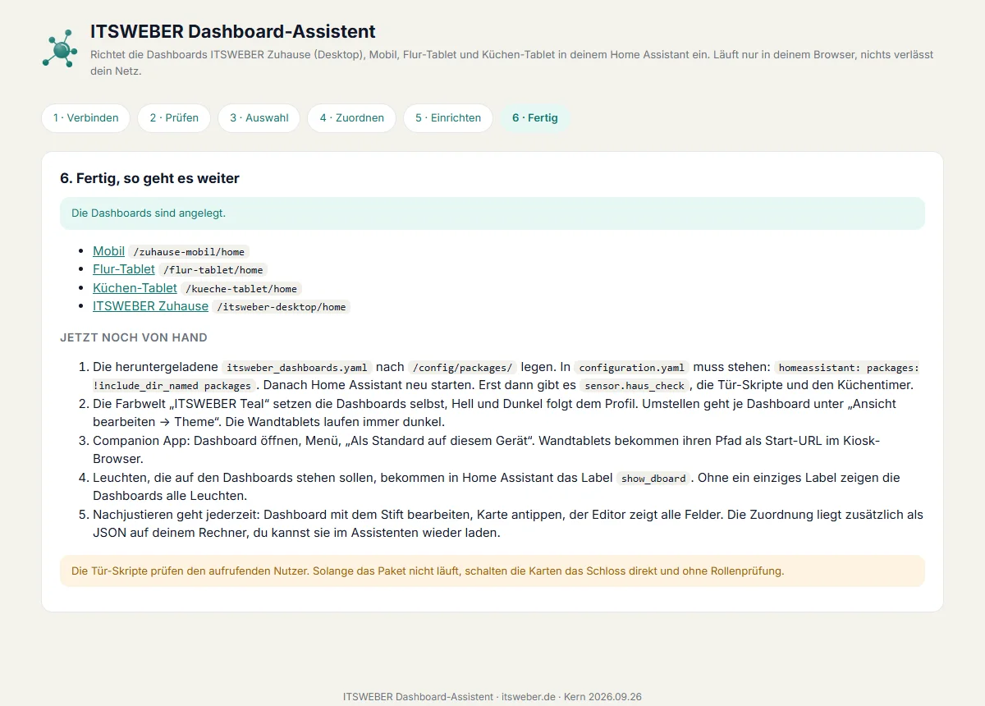985x706 pixels.
Task: Click the '6. Fertig, so geht es weiter' heading
Action: coord(149,178)
